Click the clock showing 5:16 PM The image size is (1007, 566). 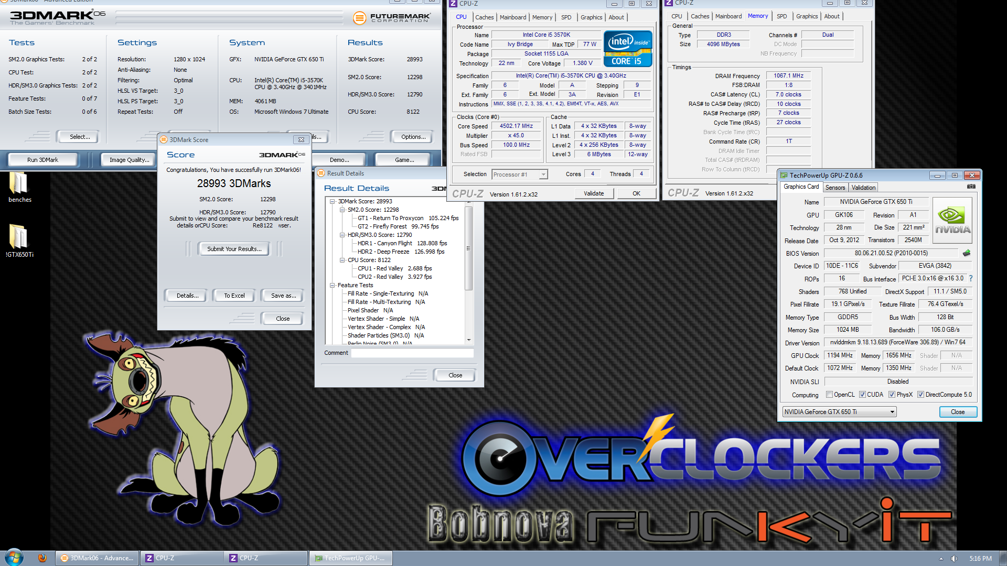[x=980, y=559]
